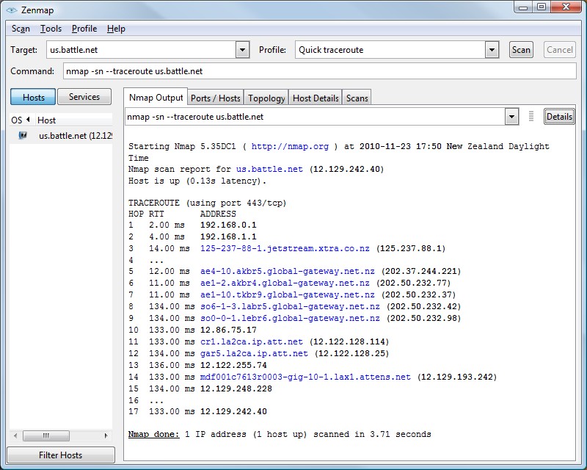Viewport: 587px width, 470px height.
Task: Close the Zenmap window
Action: tap(566, 7)
